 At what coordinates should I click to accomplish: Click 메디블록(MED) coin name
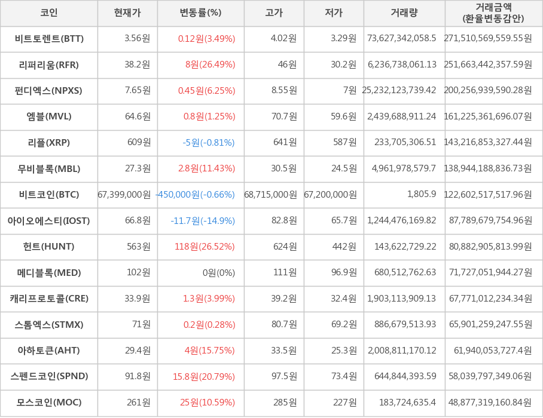tap(49, 273)
